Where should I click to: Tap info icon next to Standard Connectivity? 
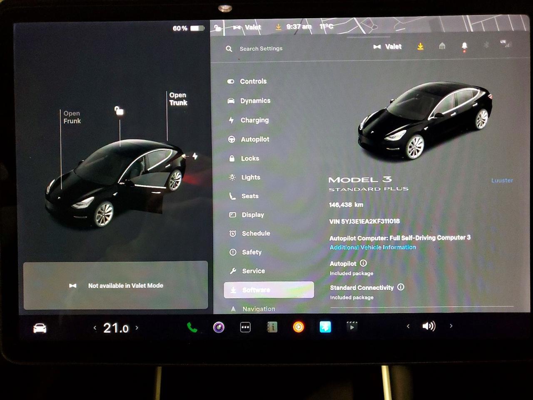tap(401, 287)
